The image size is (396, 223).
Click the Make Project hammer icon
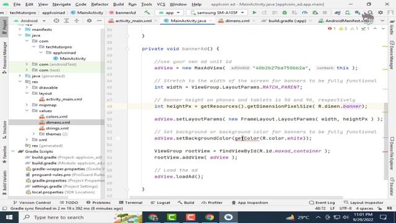tap(147, 12)
